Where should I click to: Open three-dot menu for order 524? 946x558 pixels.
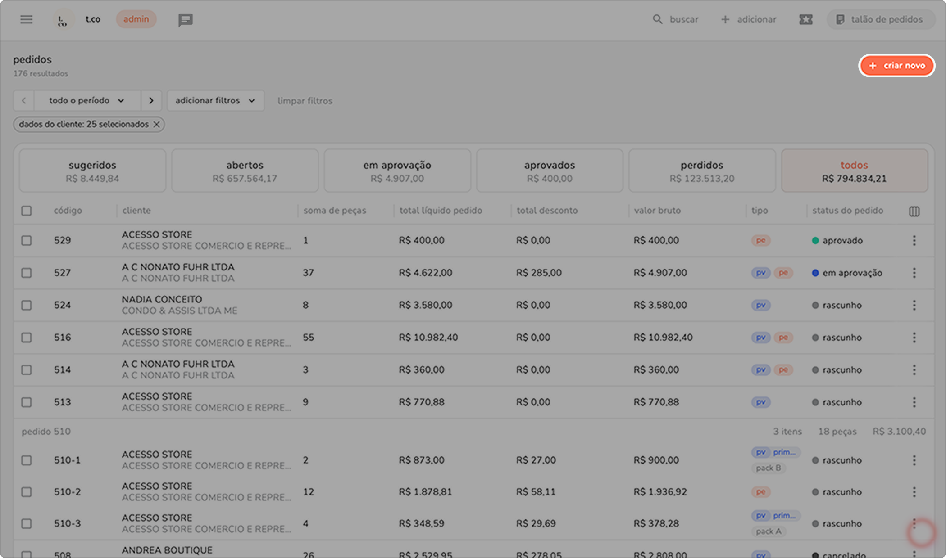coord(914,305)
